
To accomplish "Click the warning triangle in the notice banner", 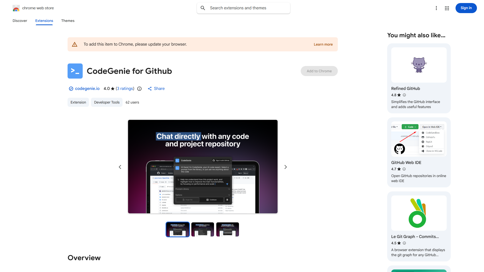I will coord(75,44).
